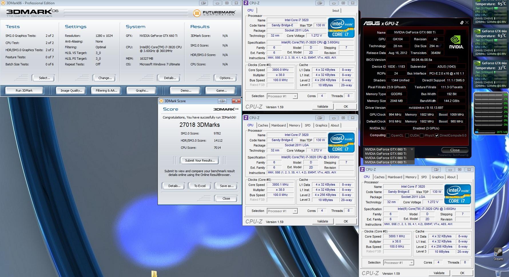Screen dimensions: 509x277
Task: Click the Z icon of the middle CPU-Z window
Action: click(246, 118)
